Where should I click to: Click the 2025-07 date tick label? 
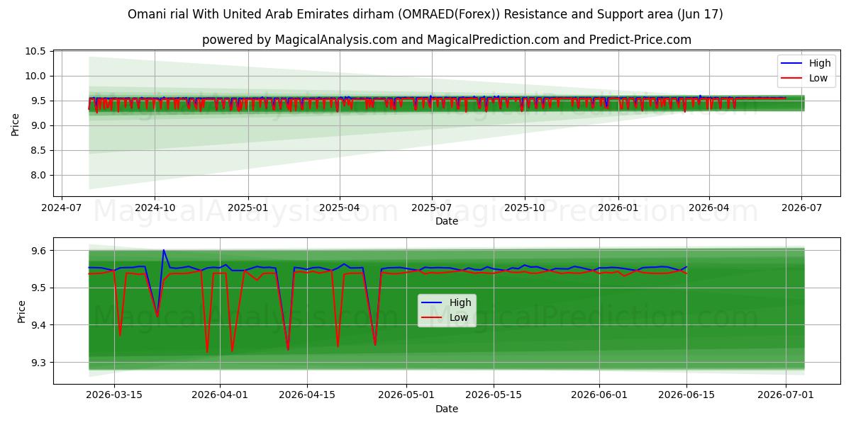432,207
